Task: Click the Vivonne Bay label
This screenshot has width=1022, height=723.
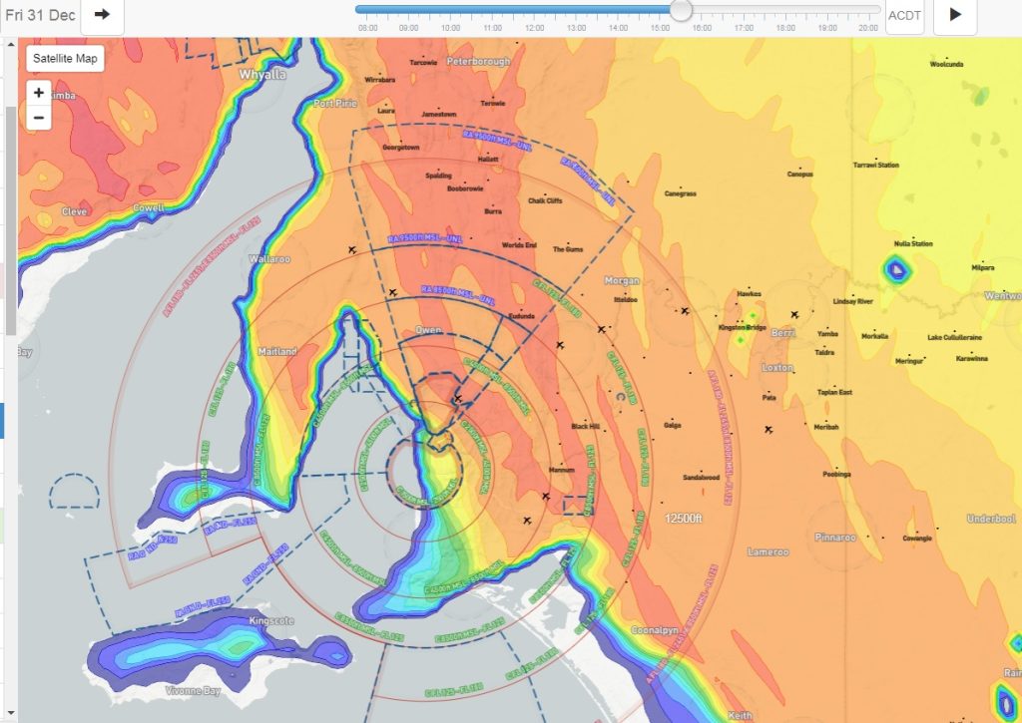Action: pyautogui.click(x=193, y=690)
